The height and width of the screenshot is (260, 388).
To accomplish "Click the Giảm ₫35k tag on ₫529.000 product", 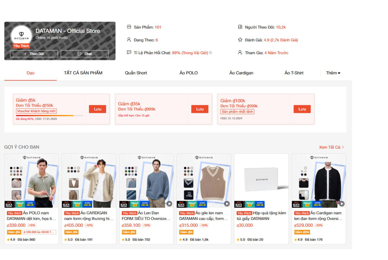I will point(302,232).
